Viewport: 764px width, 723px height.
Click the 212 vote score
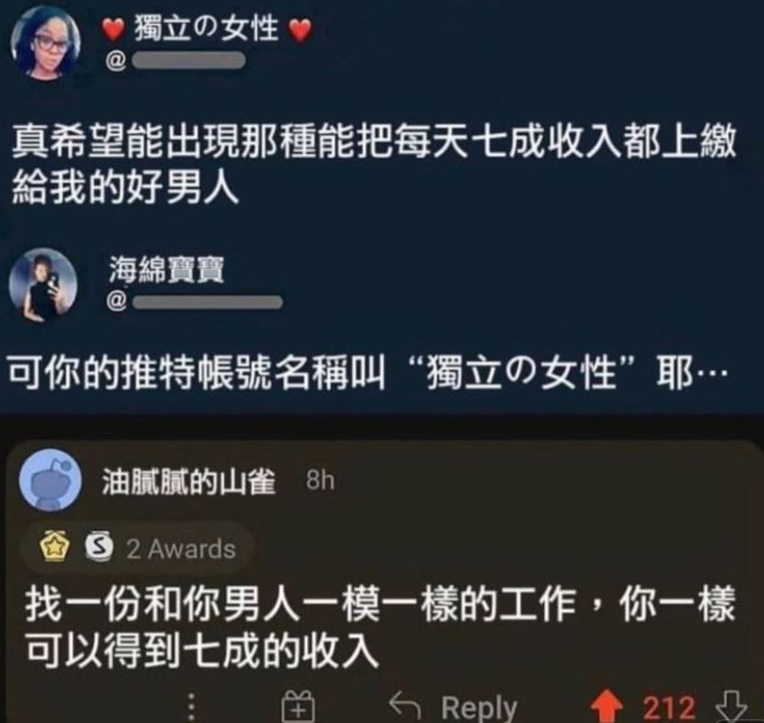668,707
